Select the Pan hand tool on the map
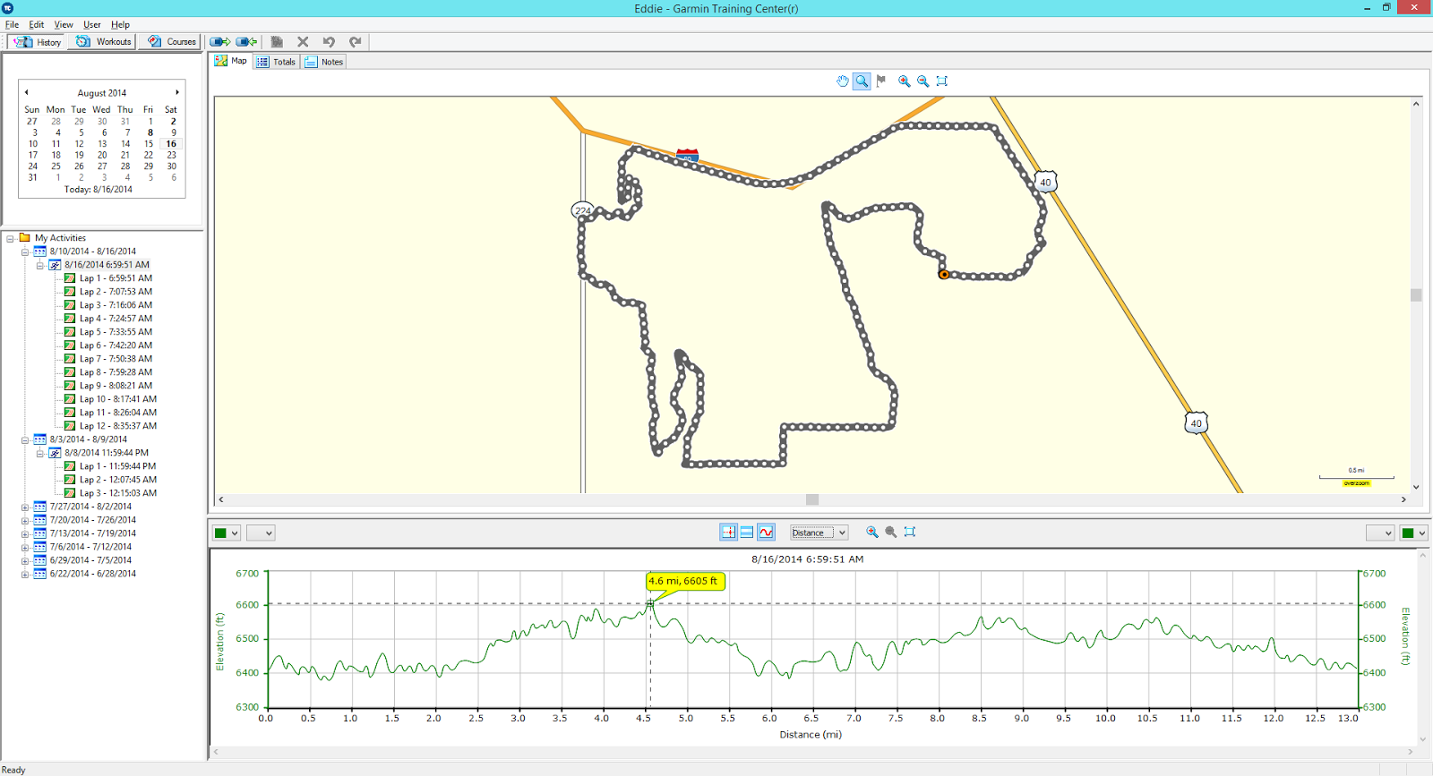 [x=843, y=81]
